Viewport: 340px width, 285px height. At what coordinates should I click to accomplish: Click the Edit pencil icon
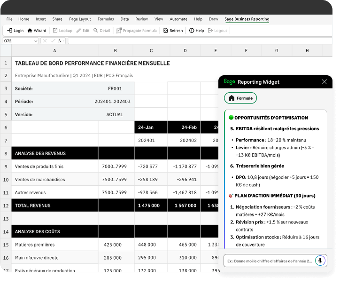(78, 31)
